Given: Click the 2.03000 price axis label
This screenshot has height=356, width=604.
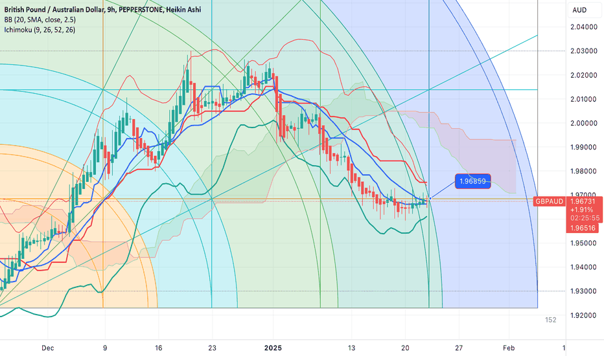Looking at the screenshot, I should (x=583, y=50).
